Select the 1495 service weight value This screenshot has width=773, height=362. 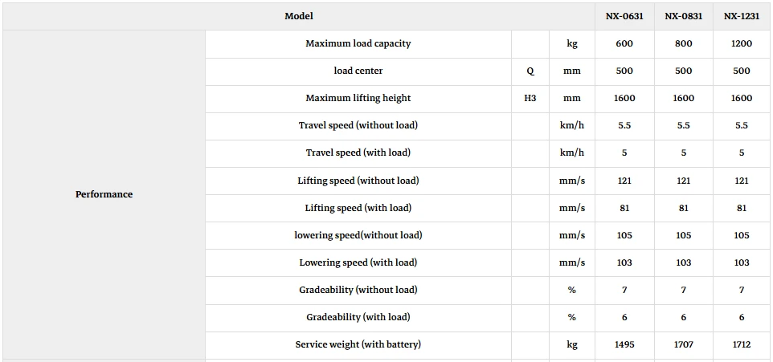pyautogui.click(x=624, y=345)
